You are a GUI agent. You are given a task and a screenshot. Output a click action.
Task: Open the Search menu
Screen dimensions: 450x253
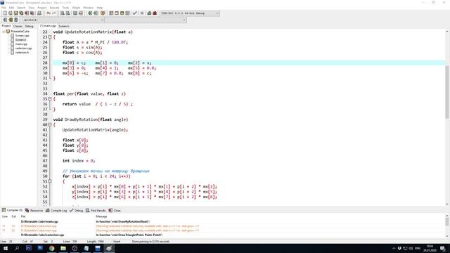[21, 8]
